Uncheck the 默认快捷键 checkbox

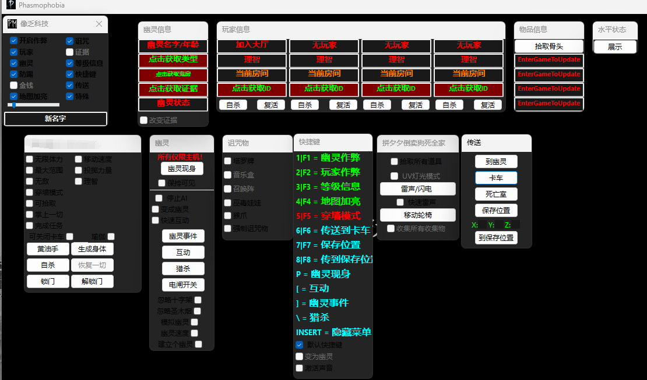pyautogui.click(x=300, y=345)
